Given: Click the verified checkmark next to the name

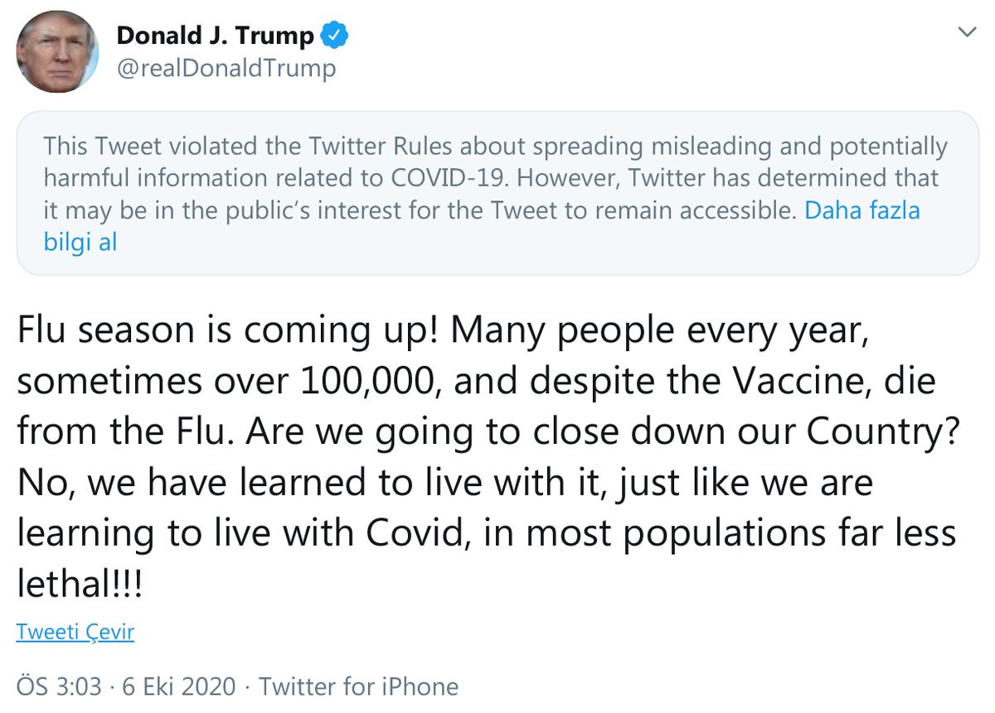Looking at the screenshot, I should [335, 35].
